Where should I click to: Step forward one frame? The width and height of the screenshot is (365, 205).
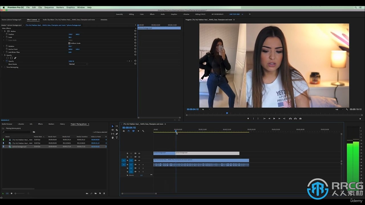pos(279,118)
